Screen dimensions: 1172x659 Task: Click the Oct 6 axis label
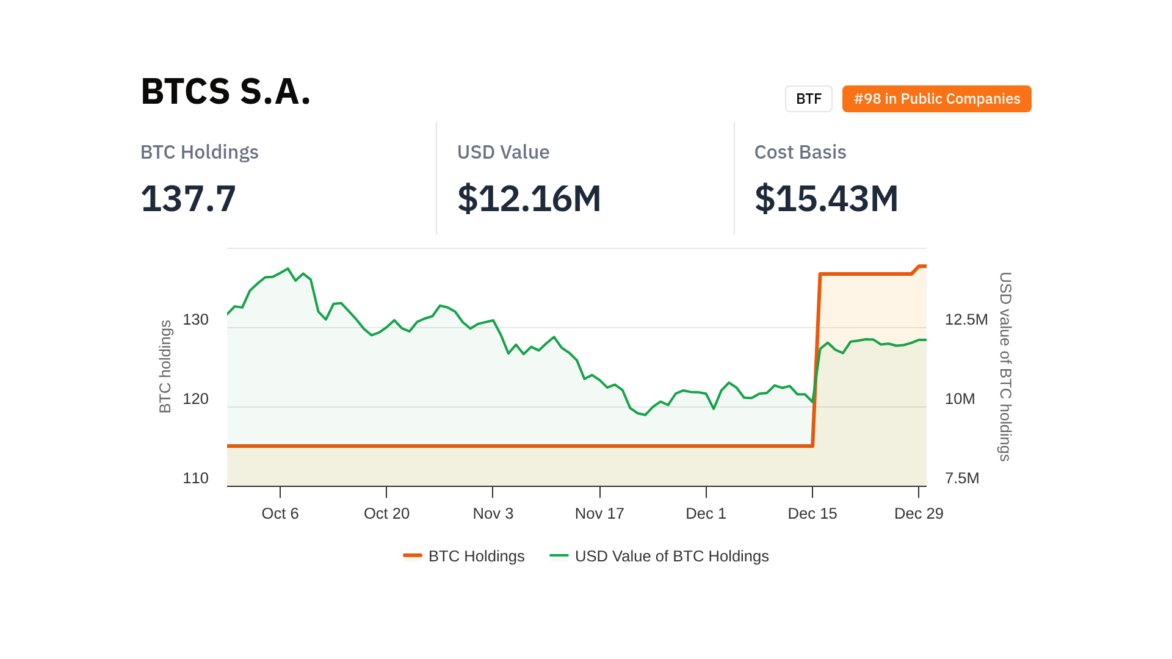pyautogui.click(x=280, y=513)
